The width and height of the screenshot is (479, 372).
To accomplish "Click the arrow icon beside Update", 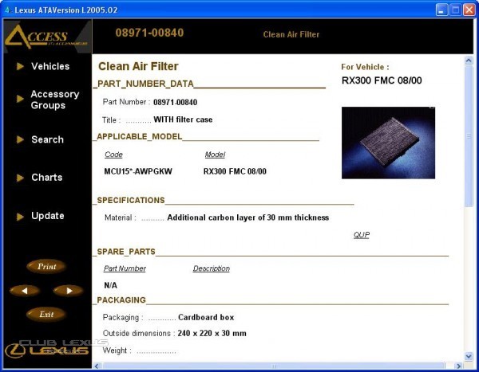I will click(20, 216).
